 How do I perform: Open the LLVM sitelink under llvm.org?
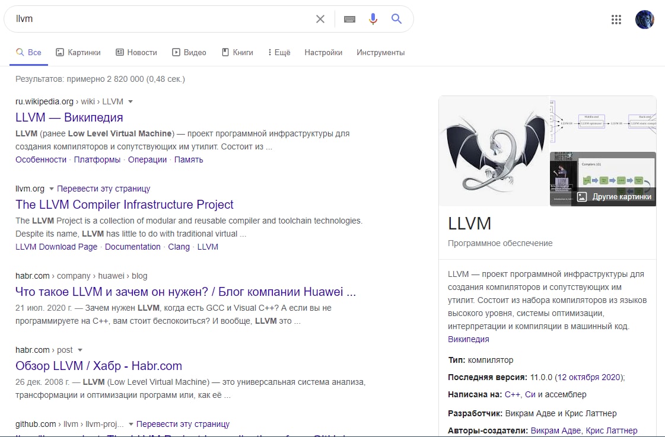click(208, 247)
